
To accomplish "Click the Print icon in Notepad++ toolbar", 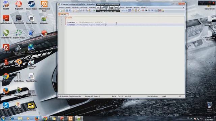I will [80, 10].
